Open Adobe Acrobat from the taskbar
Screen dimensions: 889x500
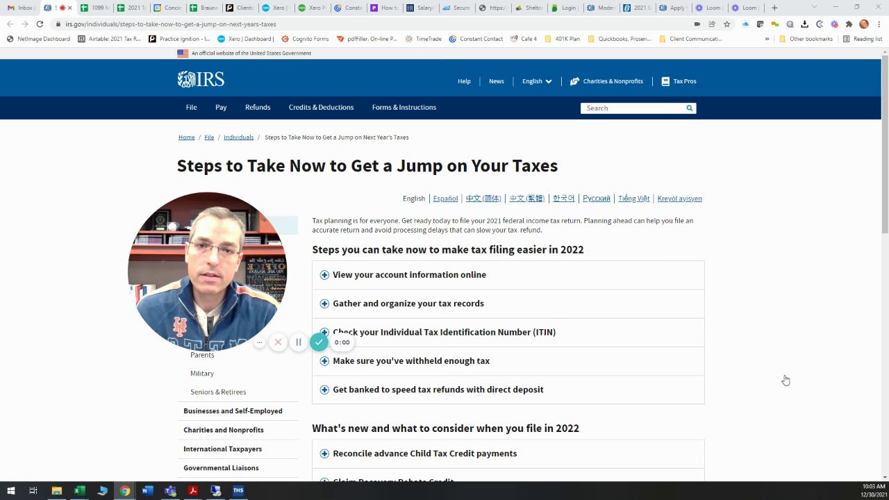[x=193, y=491]
